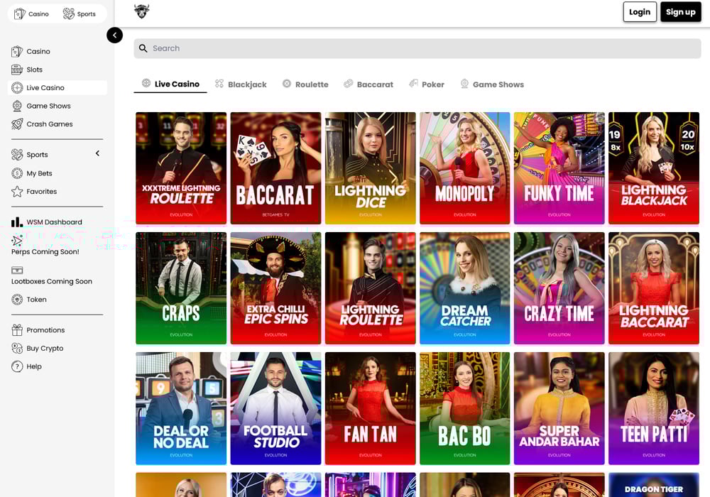The image size is (710, 497).
Task: Click the Blackjack tab icon
Action: click(x=219, y=84)
